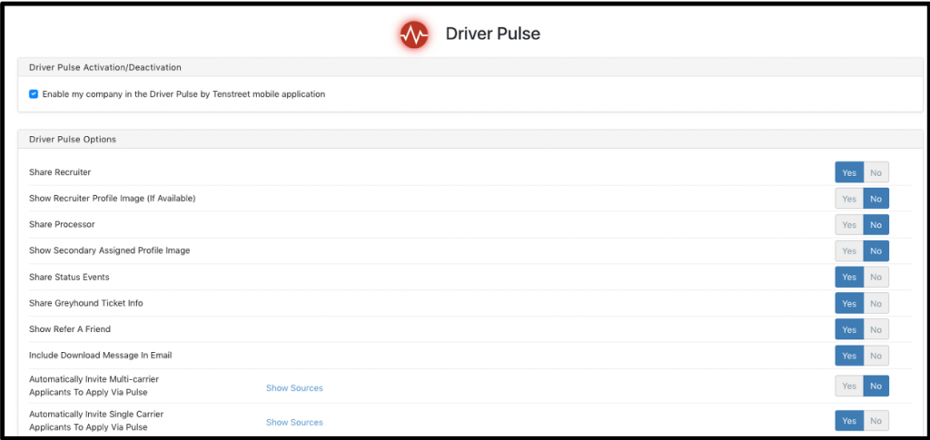Click the red Driver Pulse heartbeat icon
The width and height of the screenshot is (930, 440).
[414, 35]
